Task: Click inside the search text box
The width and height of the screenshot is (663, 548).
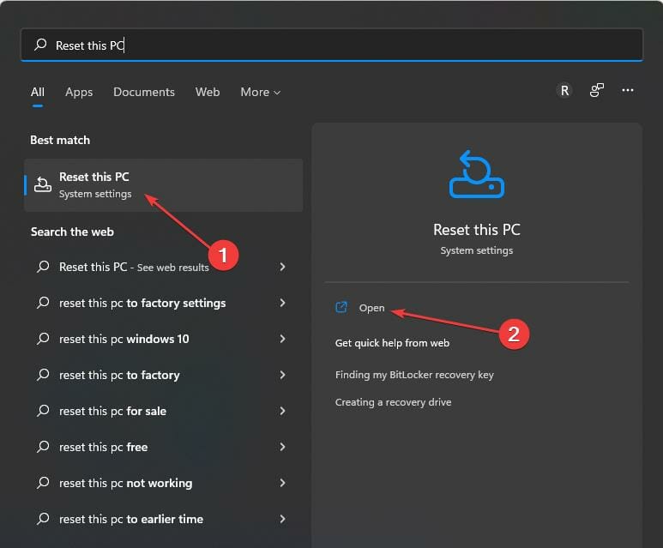Action: [343, 45]
